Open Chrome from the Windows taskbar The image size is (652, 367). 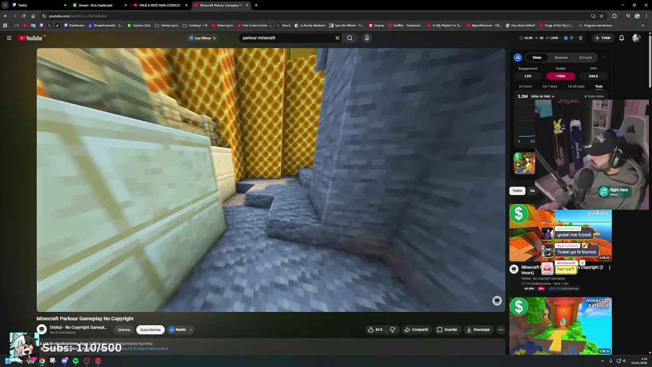click(42, 361)
